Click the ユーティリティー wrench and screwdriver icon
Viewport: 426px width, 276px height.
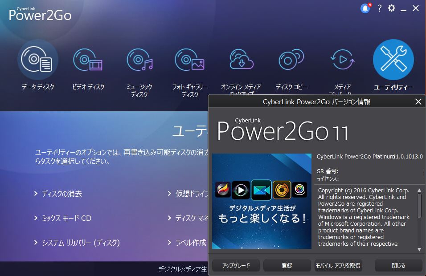[393, 60]
